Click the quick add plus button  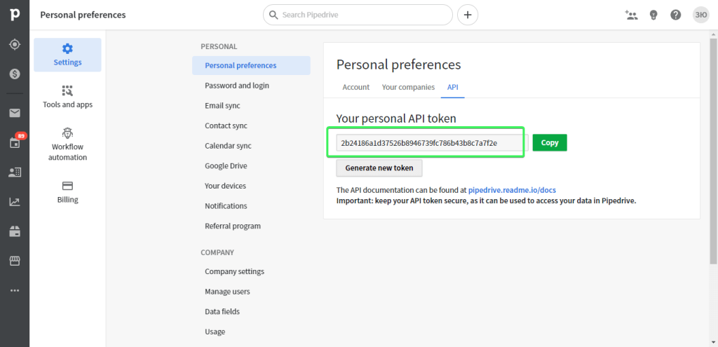468,15
